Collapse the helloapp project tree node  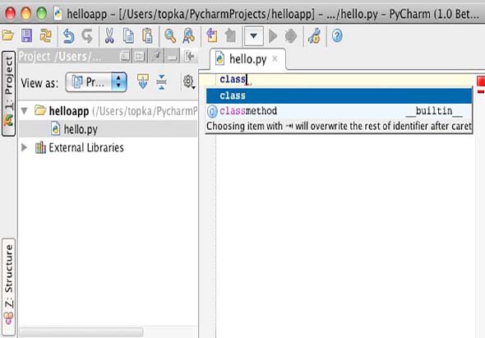coord(25,110)
